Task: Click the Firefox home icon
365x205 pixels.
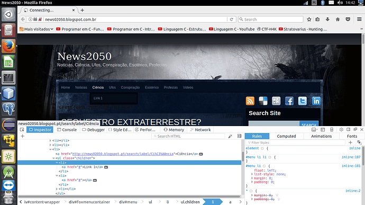Action: [337, 20]
